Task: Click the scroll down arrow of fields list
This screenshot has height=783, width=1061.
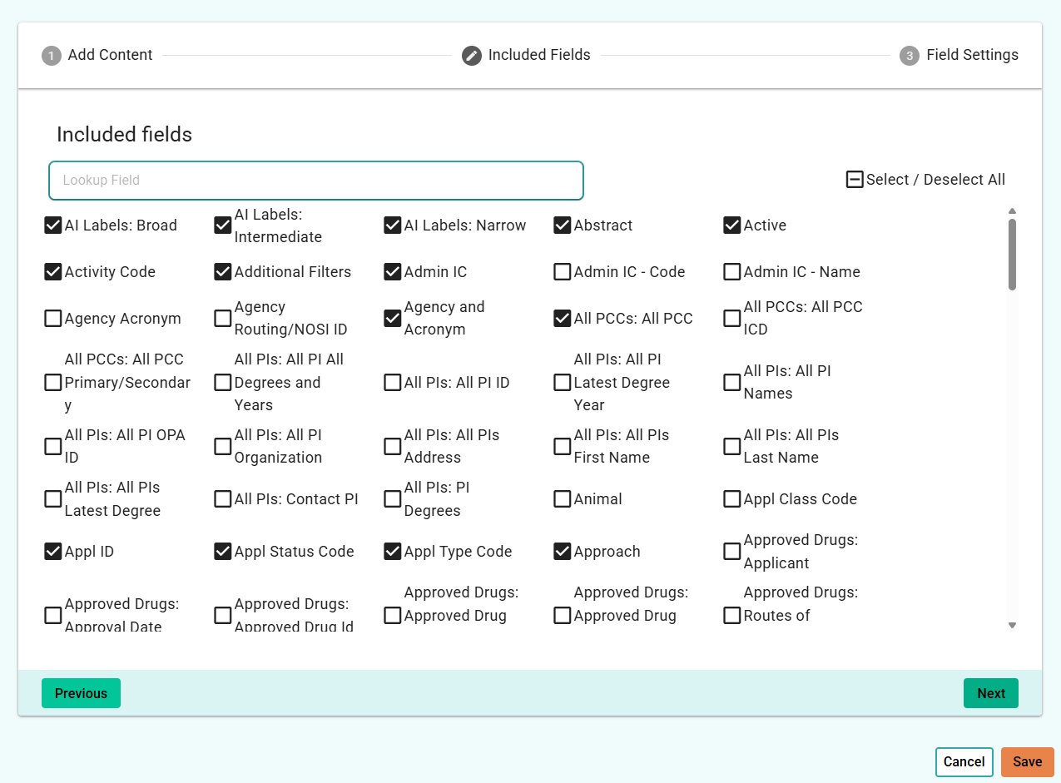Action: click(1013, 625)
